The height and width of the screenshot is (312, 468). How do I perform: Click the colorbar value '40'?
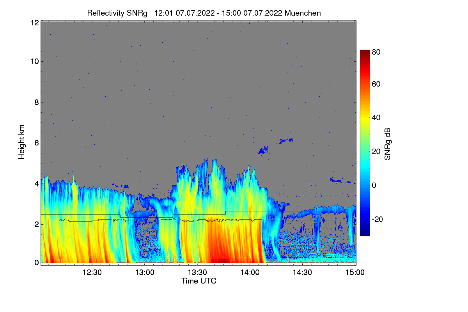point(376,118)
